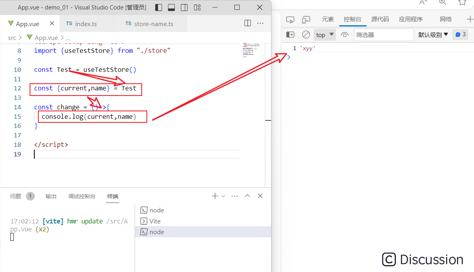474x272 pixels.
Task: Click browser zoom magnifier icon
Action: pos(442,2)
